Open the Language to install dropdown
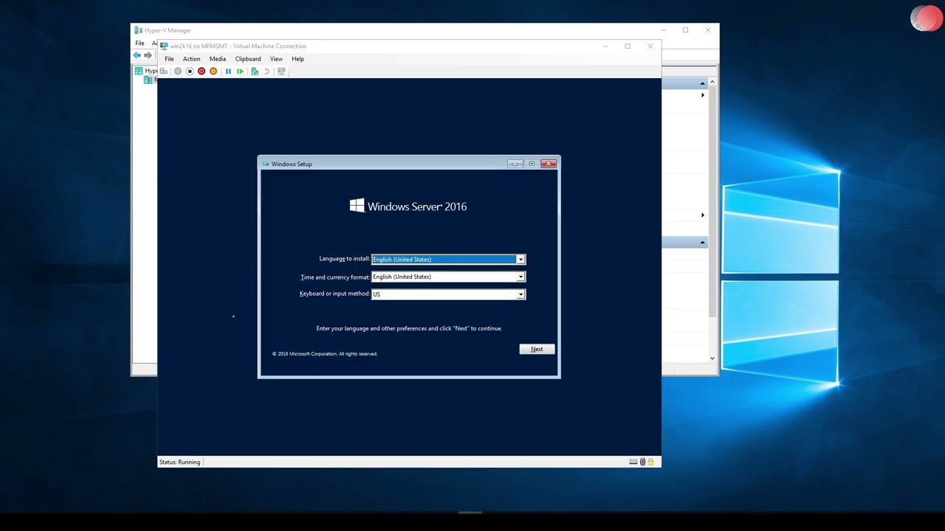Screen dimensions: 945x531 click(x=520, y=260)
